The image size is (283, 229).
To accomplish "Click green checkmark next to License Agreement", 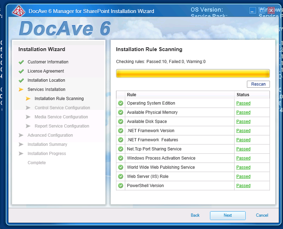I will pos(21,71).
